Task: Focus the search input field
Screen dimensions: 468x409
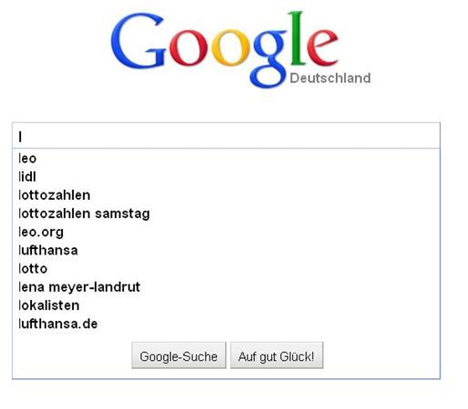Action: (x=226, y=135)
